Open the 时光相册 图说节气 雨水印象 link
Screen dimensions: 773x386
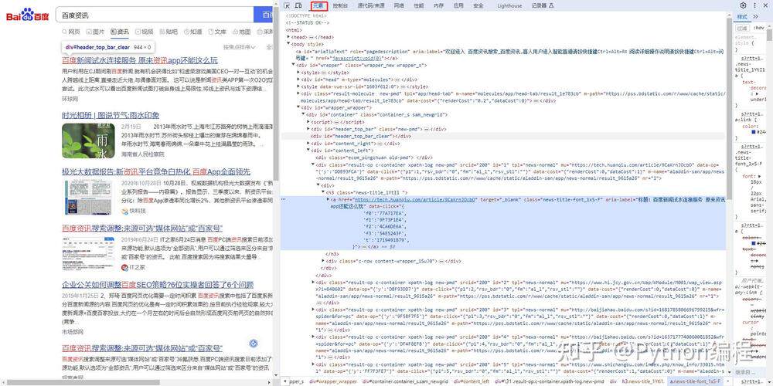pos(111,115)
